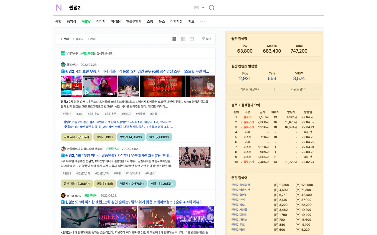377x235 pixels.
Task: Click the #케플러 tag
Action: coord(140,114)
